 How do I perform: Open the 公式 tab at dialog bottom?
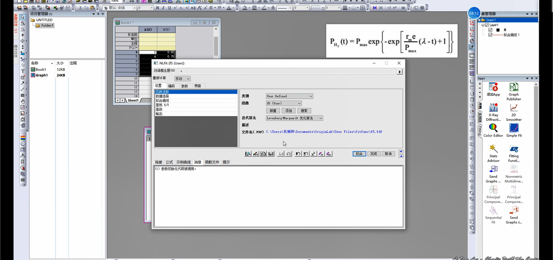coord(169,162)
